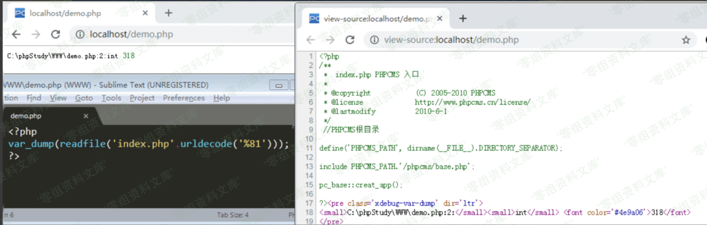
Task: Open new tab in view-source browser window
Action: click(x=463, y=19)
